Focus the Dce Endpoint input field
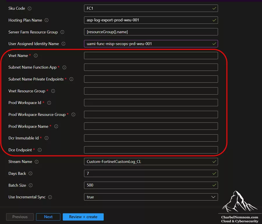 [151, 150]
